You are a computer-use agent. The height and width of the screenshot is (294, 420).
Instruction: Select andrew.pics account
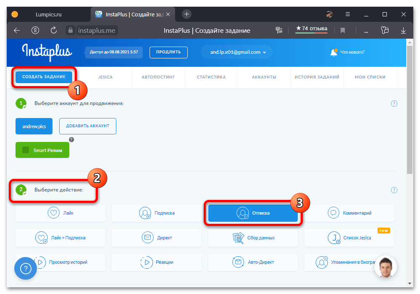(x=34, y=126)
